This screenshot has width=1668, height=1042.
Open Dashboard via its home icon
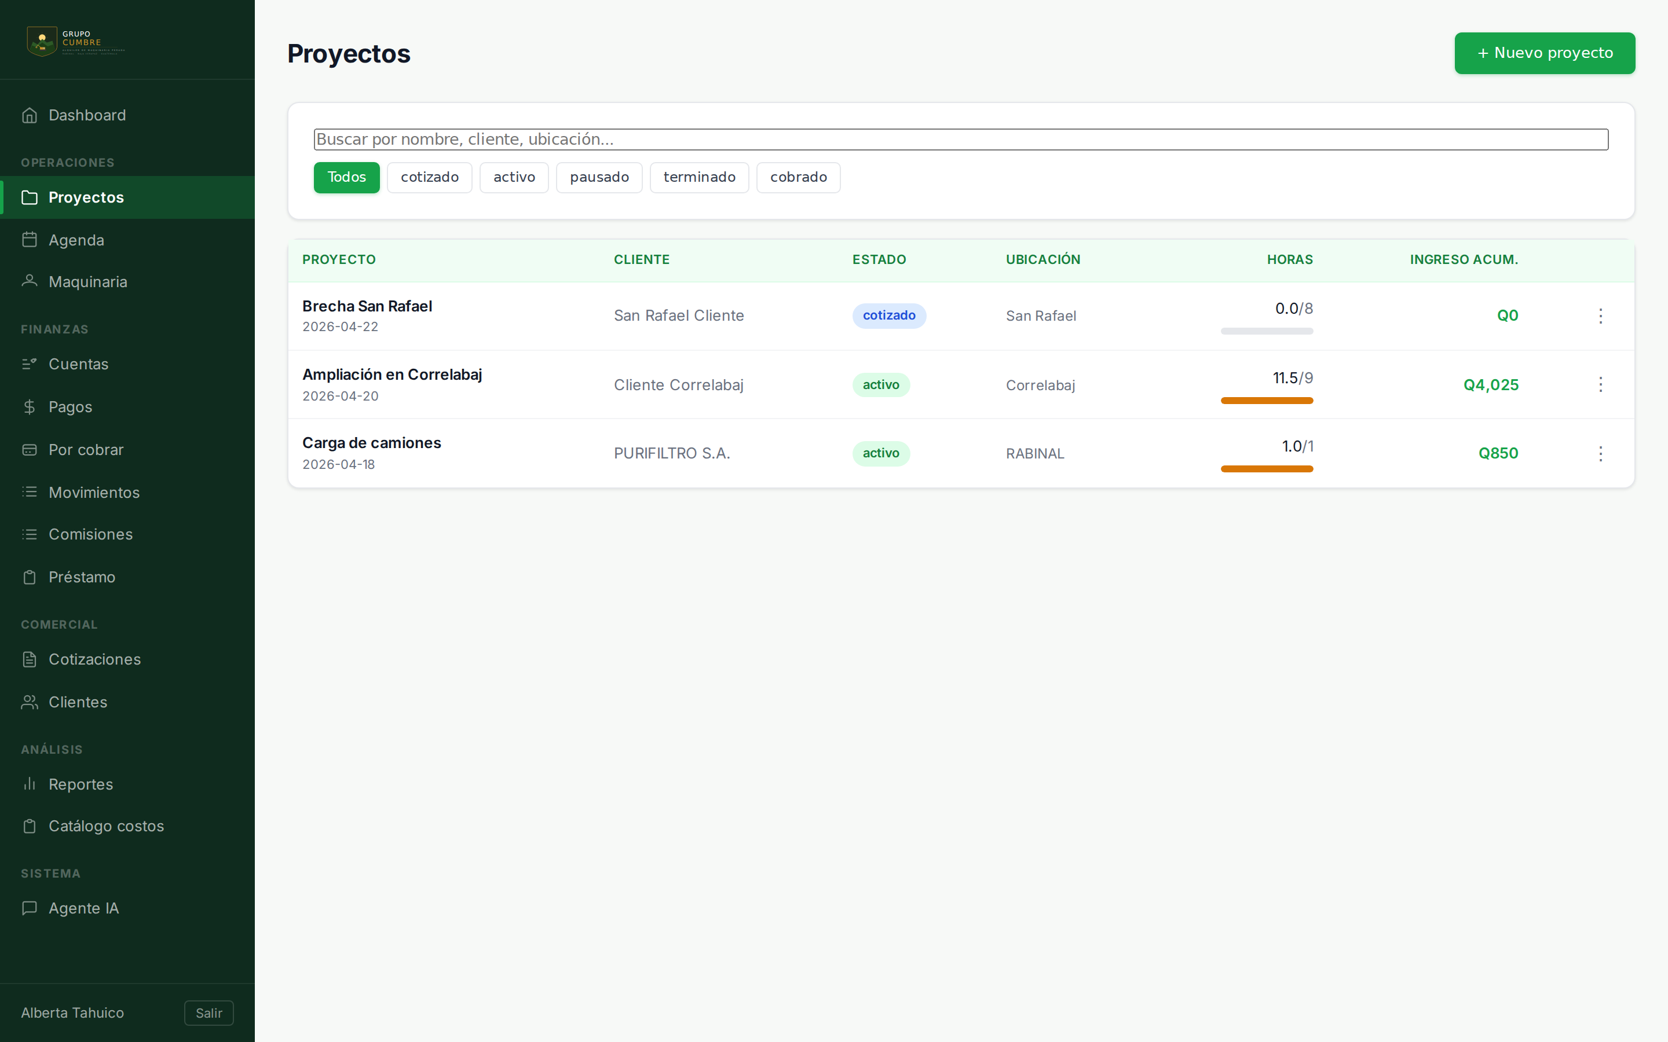point(29,115)
